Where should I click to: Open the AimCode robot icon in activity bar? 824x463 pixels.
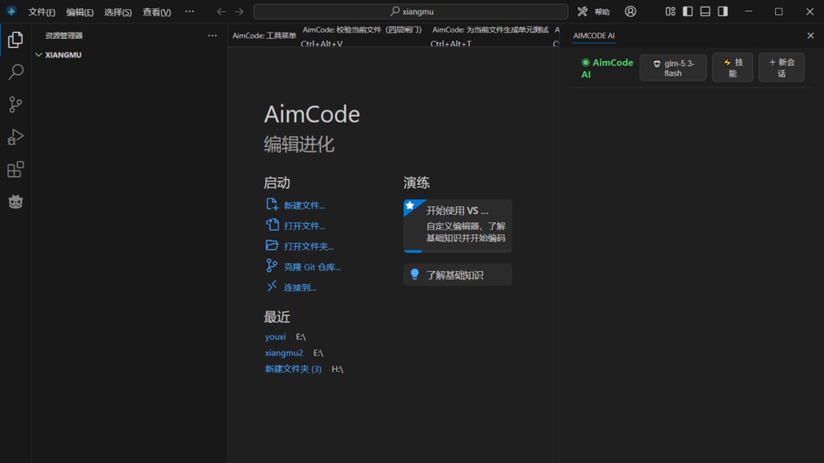tap(15, 202)
